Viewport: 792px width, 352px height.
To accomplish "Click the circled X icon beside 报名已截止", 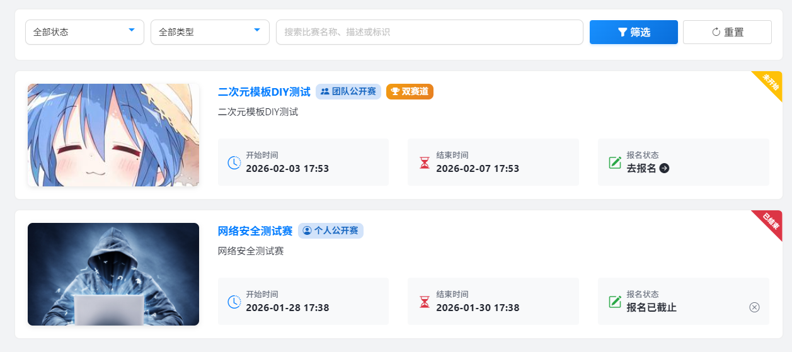I will [x=754, y=307].
